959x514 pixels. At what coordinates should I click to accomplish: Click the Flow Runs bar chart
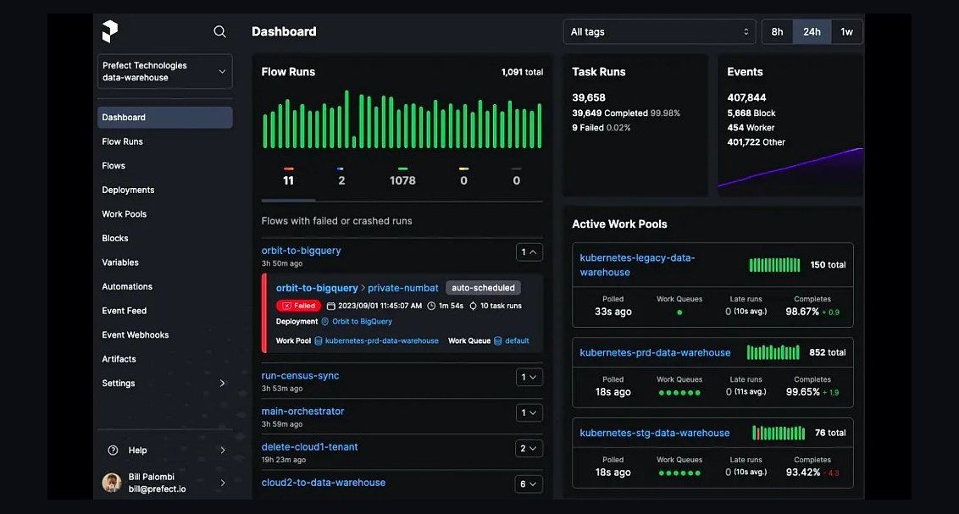pos(402,119)
